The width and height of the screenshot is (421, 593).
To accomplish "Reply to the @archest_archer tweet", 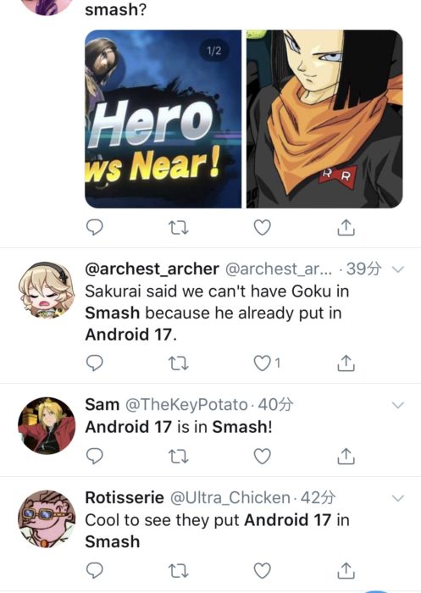I will 95,363.
